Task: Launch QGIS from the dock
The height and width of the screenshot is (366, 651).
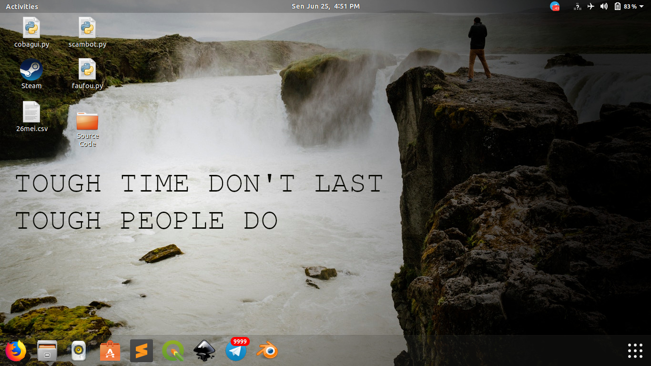Action: (x=173, y=351)
